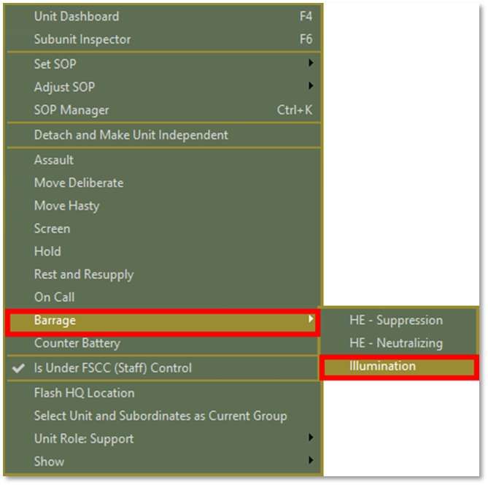Open Unit Dashboard from the menu
This screenshot has height=485, width=488.
77,17
